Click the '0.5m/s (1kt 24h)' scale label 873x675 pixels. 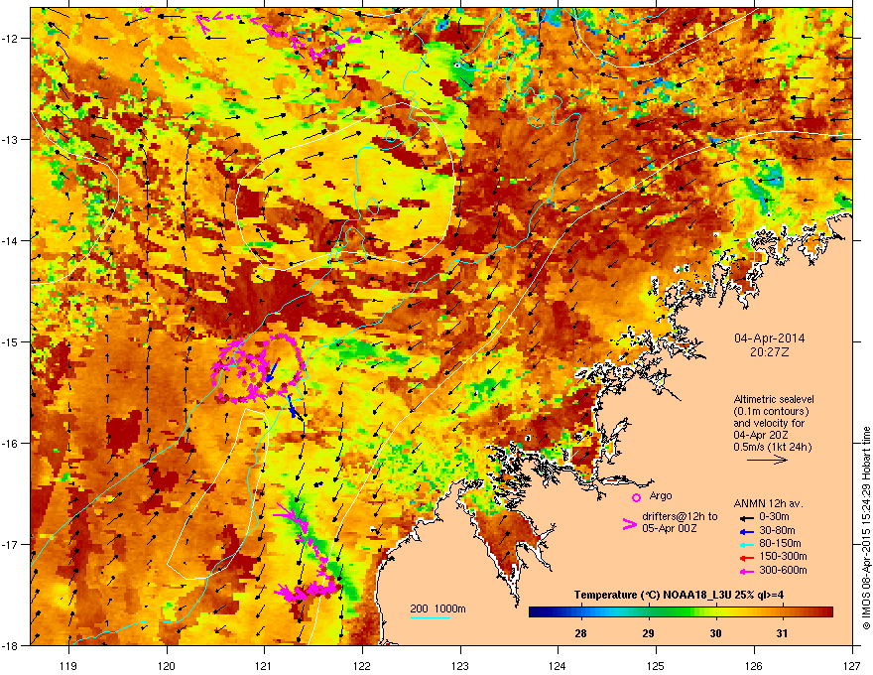click(772, 448)
